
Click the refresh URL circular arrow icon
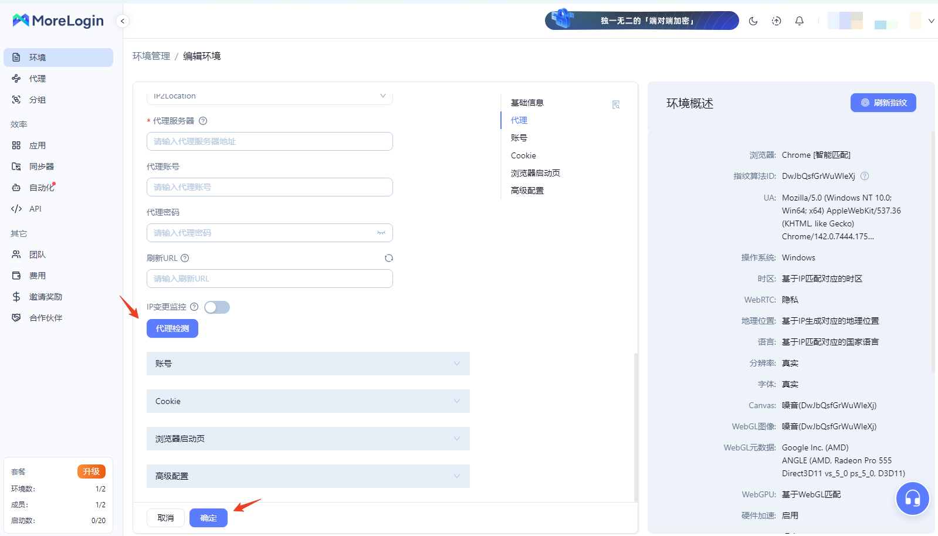tap(388, 258)
